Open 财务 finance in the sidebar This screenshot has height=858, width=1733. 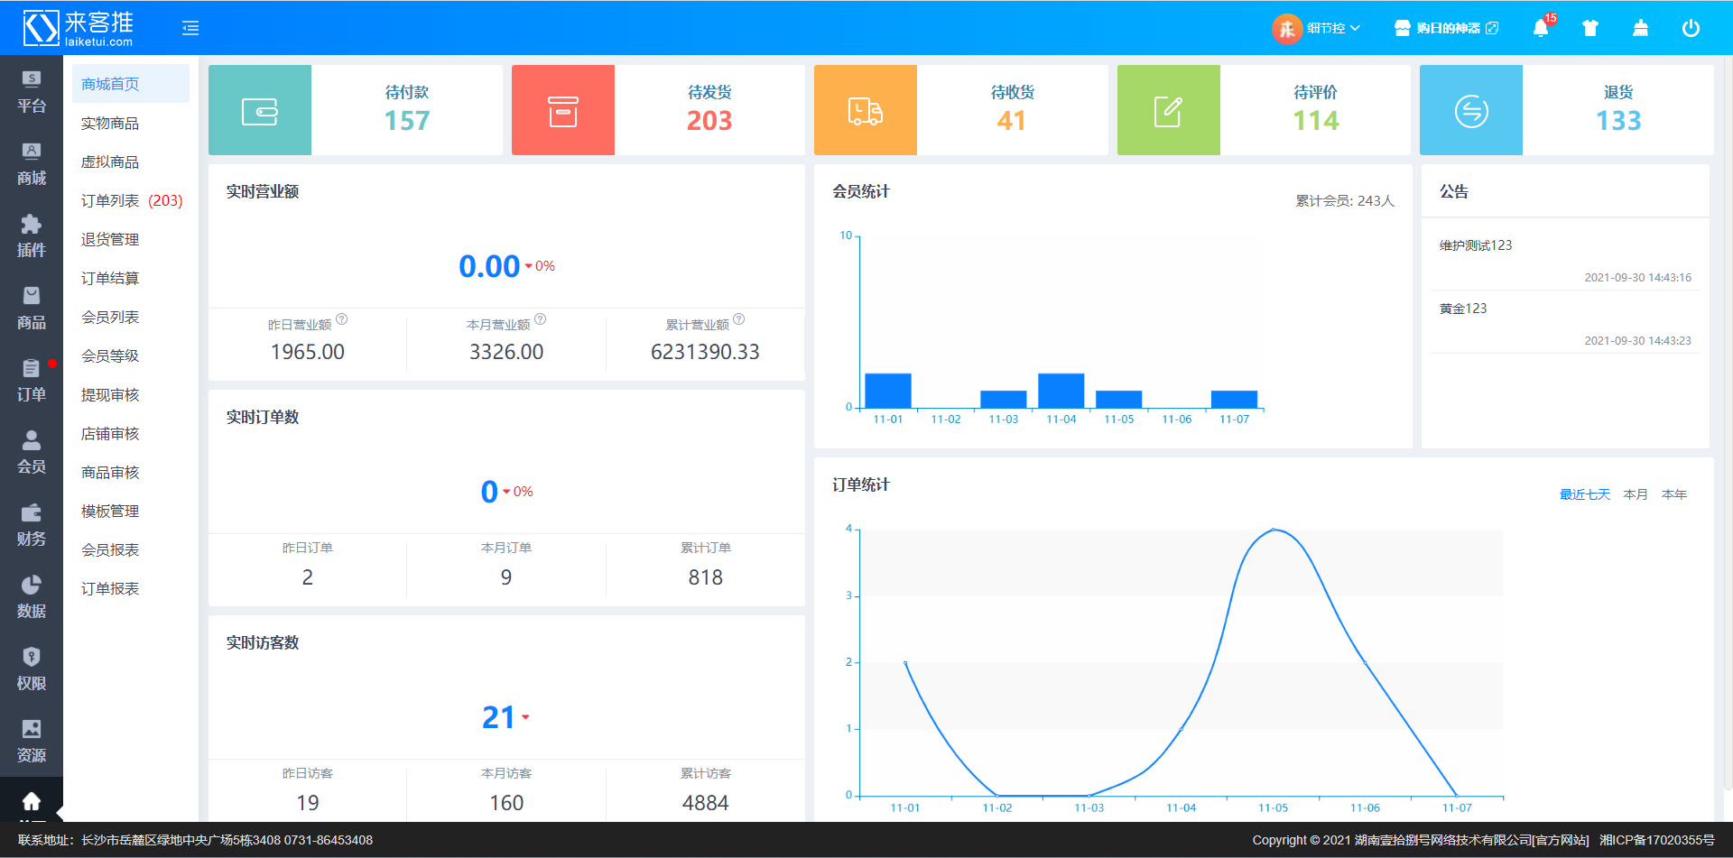(x=32, y=525)
